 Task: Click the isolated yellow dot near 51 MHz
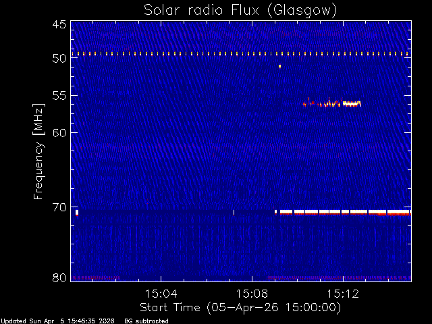click(279, 66)
